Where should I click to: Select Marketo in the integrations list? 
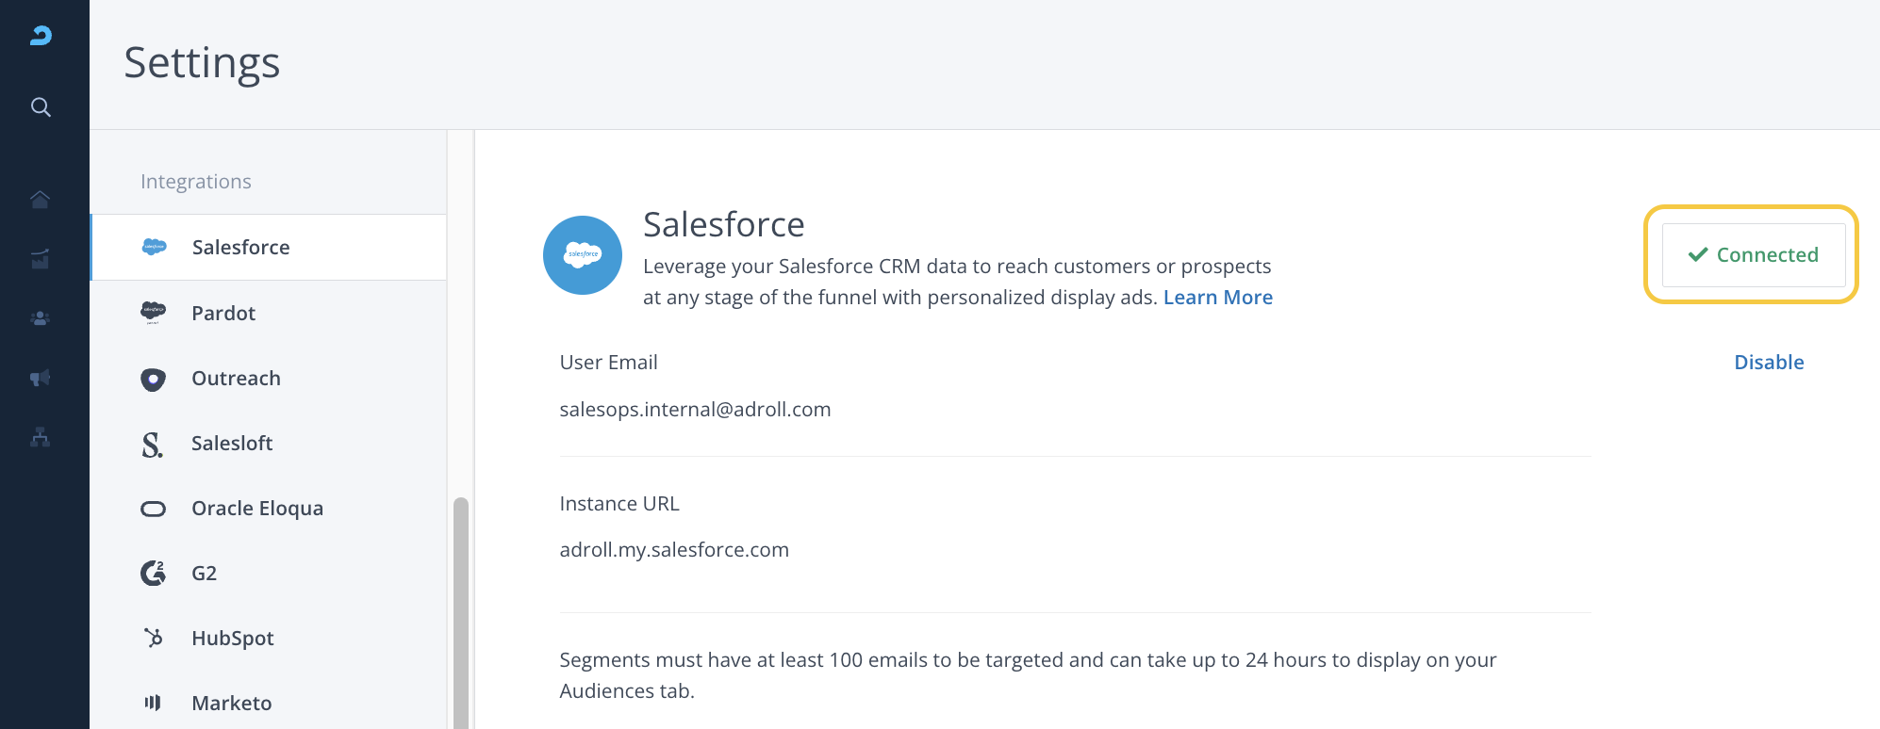231,704
